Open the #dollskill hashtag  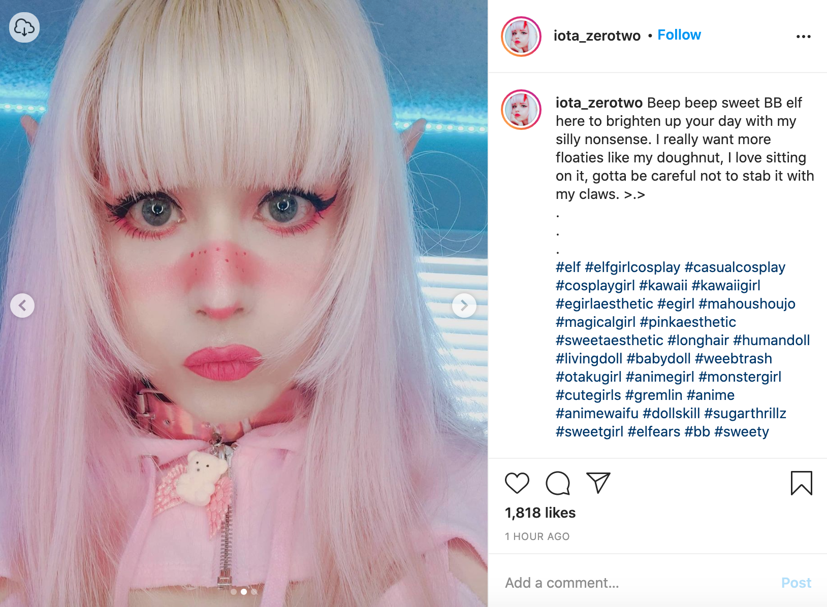pos(671,413)
